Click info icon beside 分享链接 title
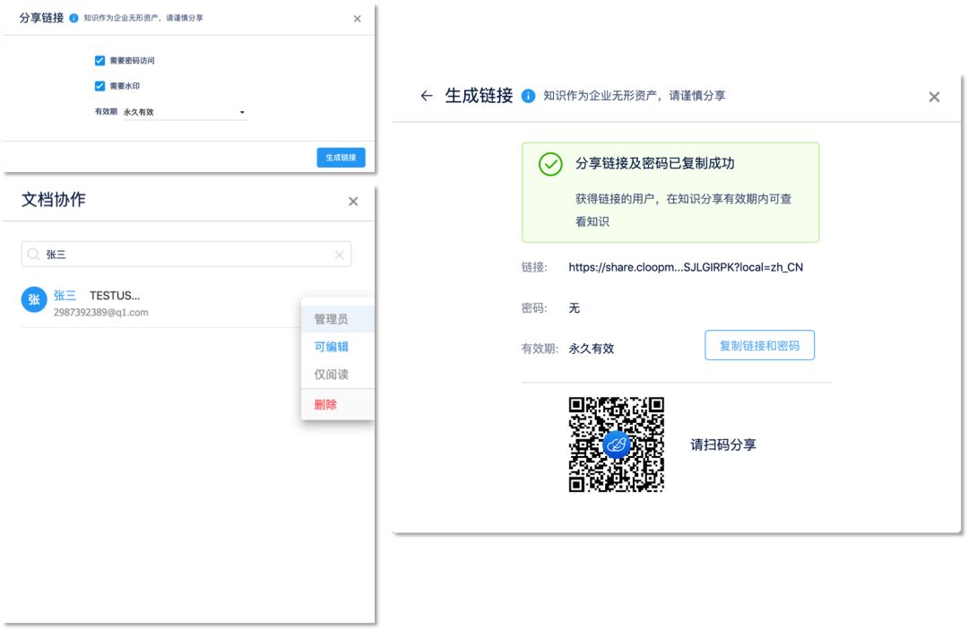Image resolution: width=968 pixels, height=630 pixels. tap(73, 18)
